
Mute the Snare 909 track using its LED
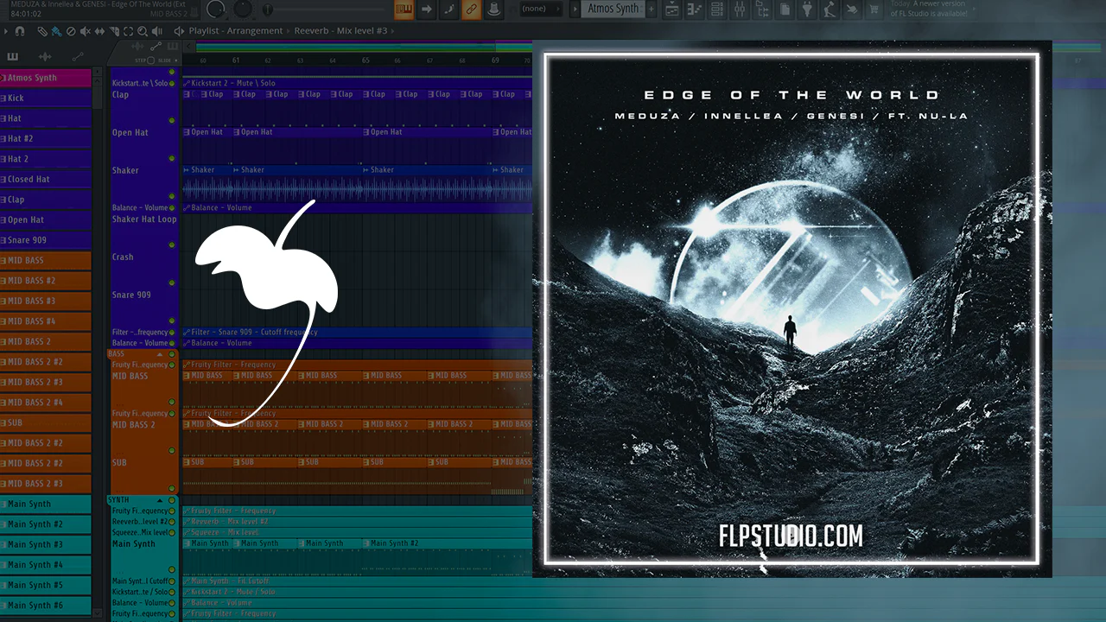(x=172, y=321)
